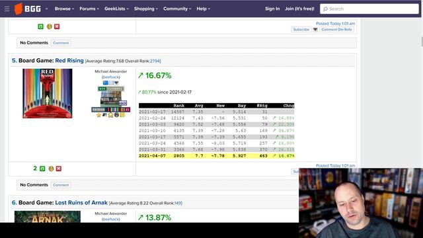The image size is (423, 238).
Task: Click rank value 14587 in table
Action: (x=178, y=112)
